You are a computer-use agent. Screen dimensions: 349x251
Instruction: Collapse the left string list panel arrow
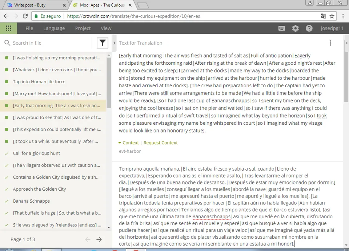[x=114, y=43]
